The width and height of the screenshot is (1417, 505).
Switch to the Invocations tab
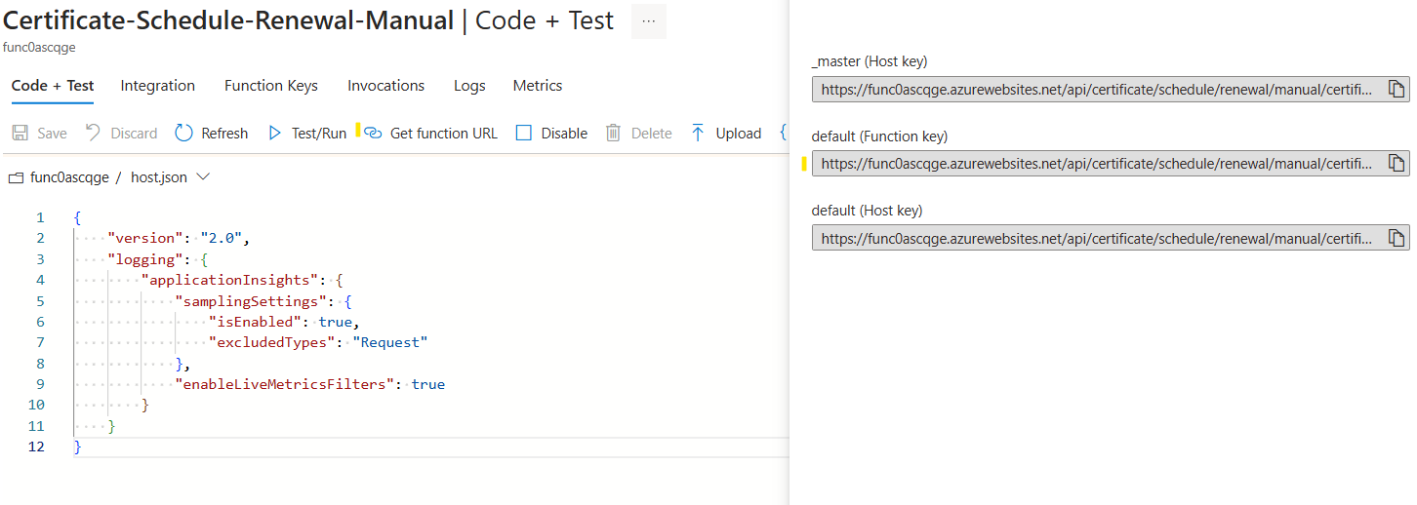coord(386,86)
